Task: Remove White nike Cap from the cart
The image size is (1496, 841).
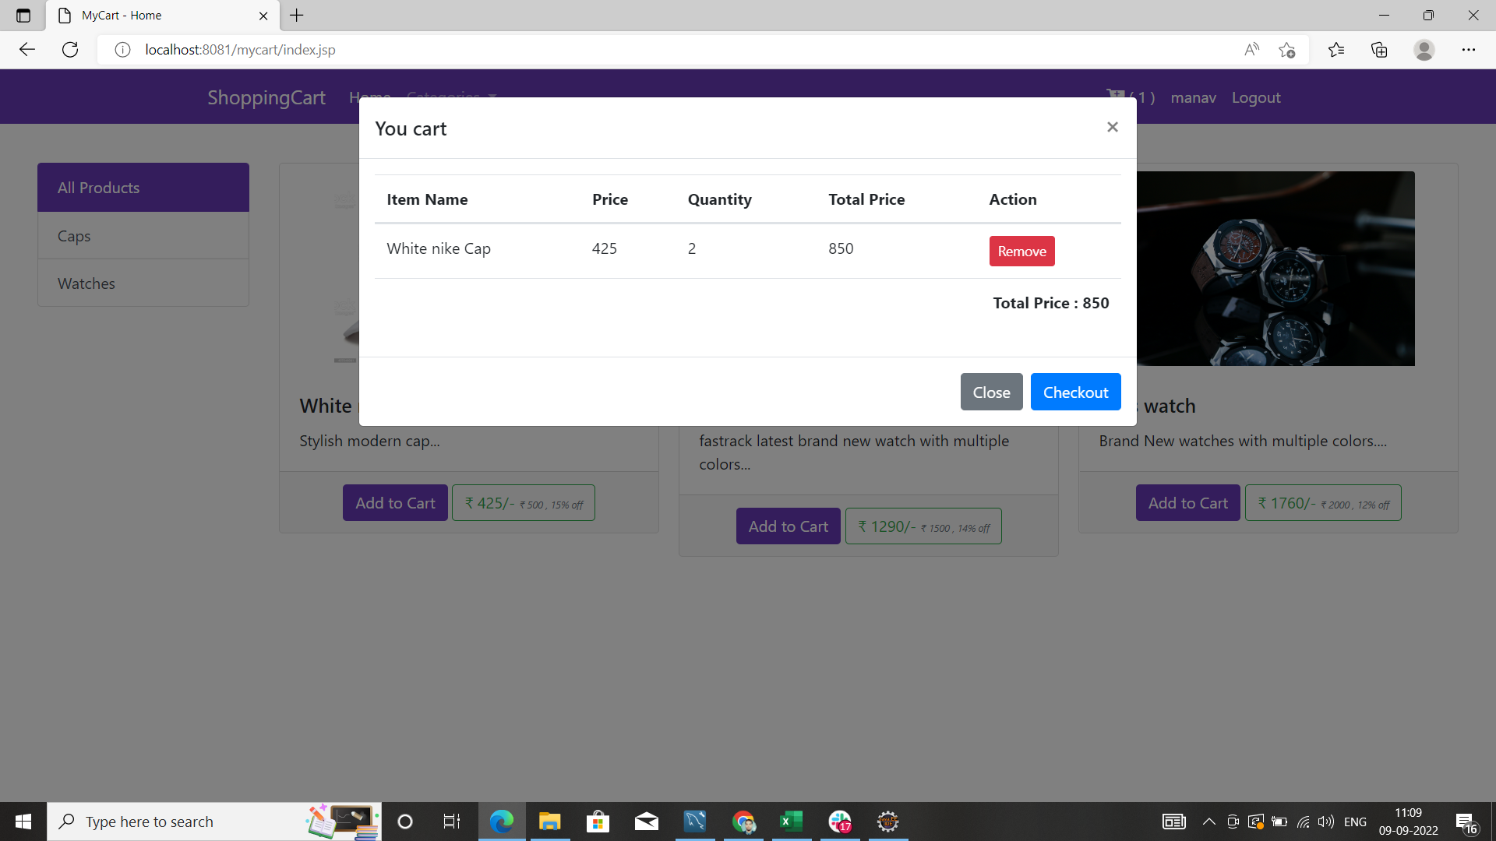Action: click(1021, 251)
